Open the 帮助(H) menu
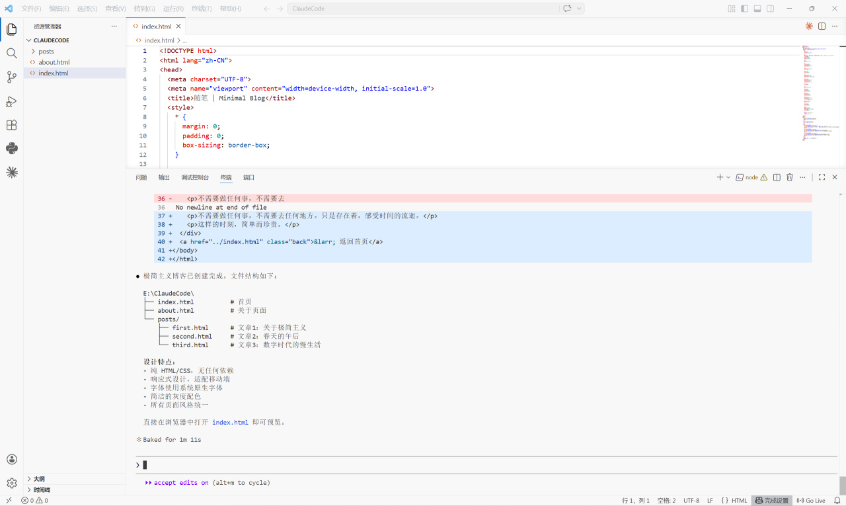Screen dimensions: 846x506 231,9
